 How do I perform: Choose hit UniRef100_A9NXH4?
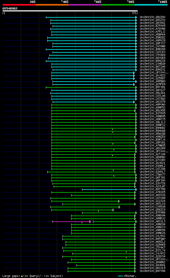coord(152,216)
